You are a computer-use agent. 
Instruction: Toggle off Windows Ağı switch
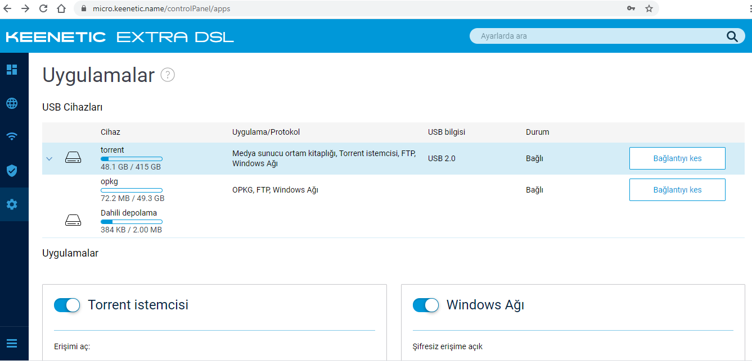426,305
